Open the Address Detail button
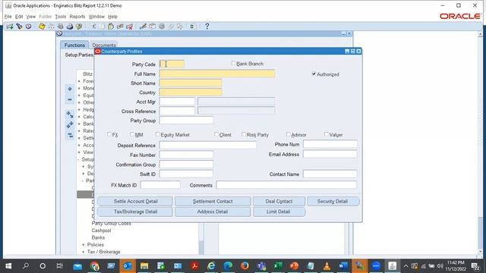 [213, 212]
